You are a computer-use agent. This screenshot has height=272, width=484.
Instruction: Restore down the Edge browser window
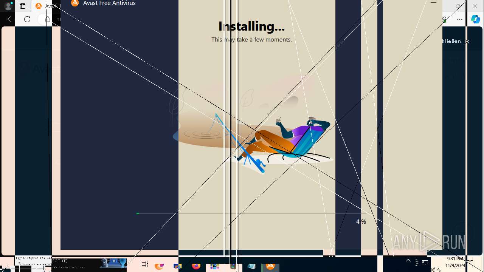pos(458,6)
